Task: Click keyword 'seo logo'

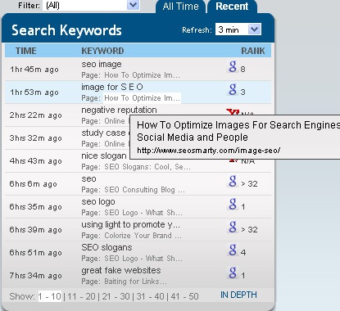Action: tap(98, 201)
